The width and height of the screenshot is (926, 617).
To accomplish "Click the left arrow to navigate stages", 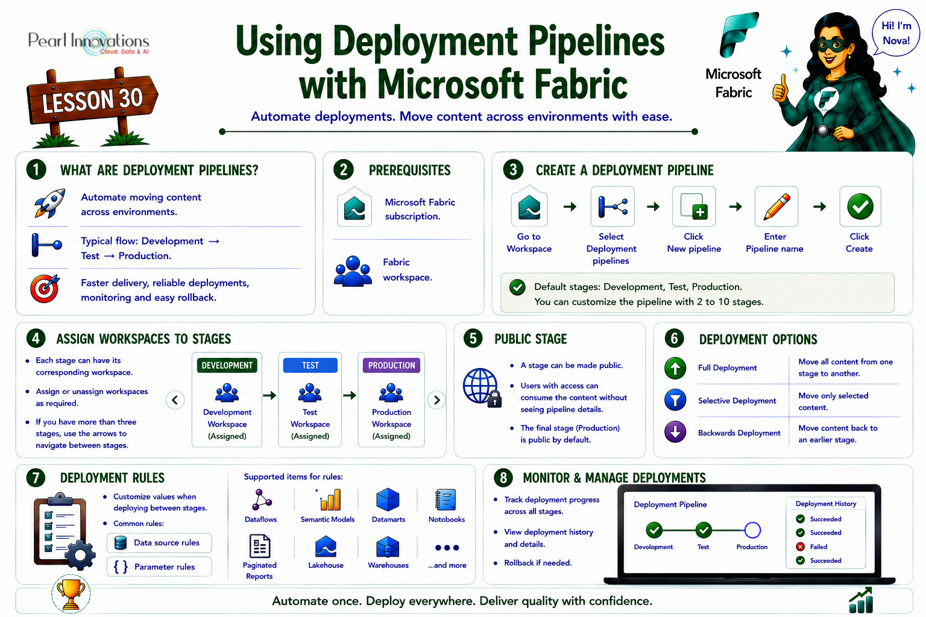I will coord(175,399).
